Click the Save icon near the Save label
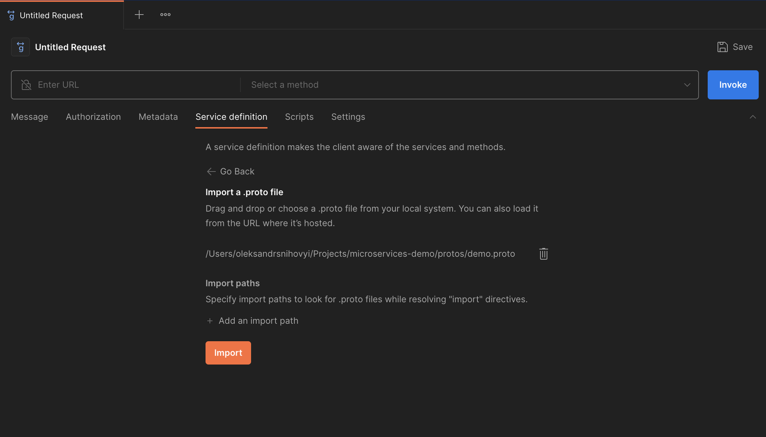This screenshot has width=766, height=437. [722, 46]
